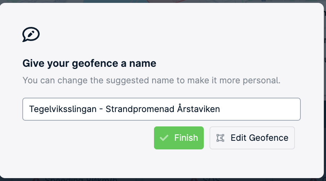
Task: Click the warning icon beside SOS alert
Action: 194,180
